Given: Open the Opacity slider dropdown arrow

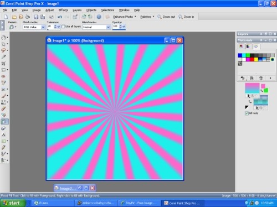Looking at the screenshot, I should click(x=124, y=27).
